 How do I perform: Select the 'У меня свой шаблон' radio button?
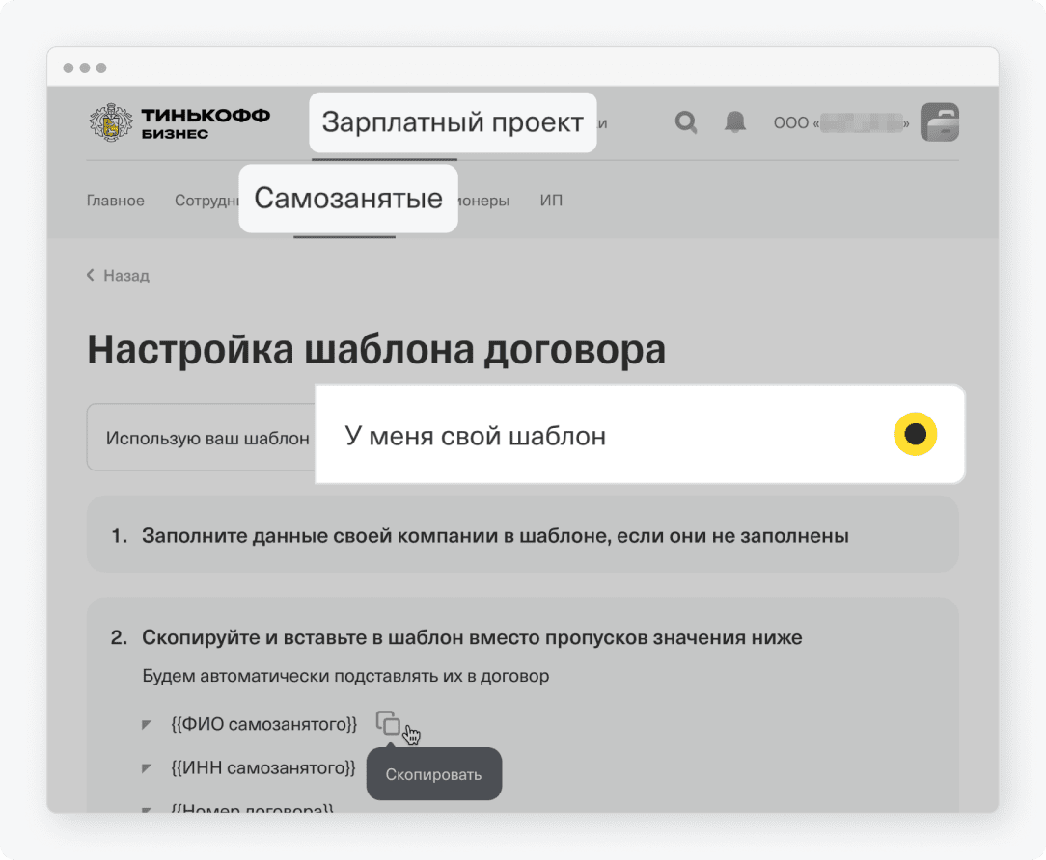click(x=915, y=436)
